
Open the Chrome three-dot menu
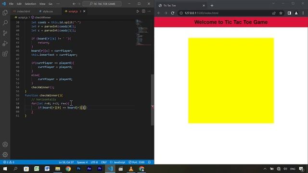[x=303, y=13]
